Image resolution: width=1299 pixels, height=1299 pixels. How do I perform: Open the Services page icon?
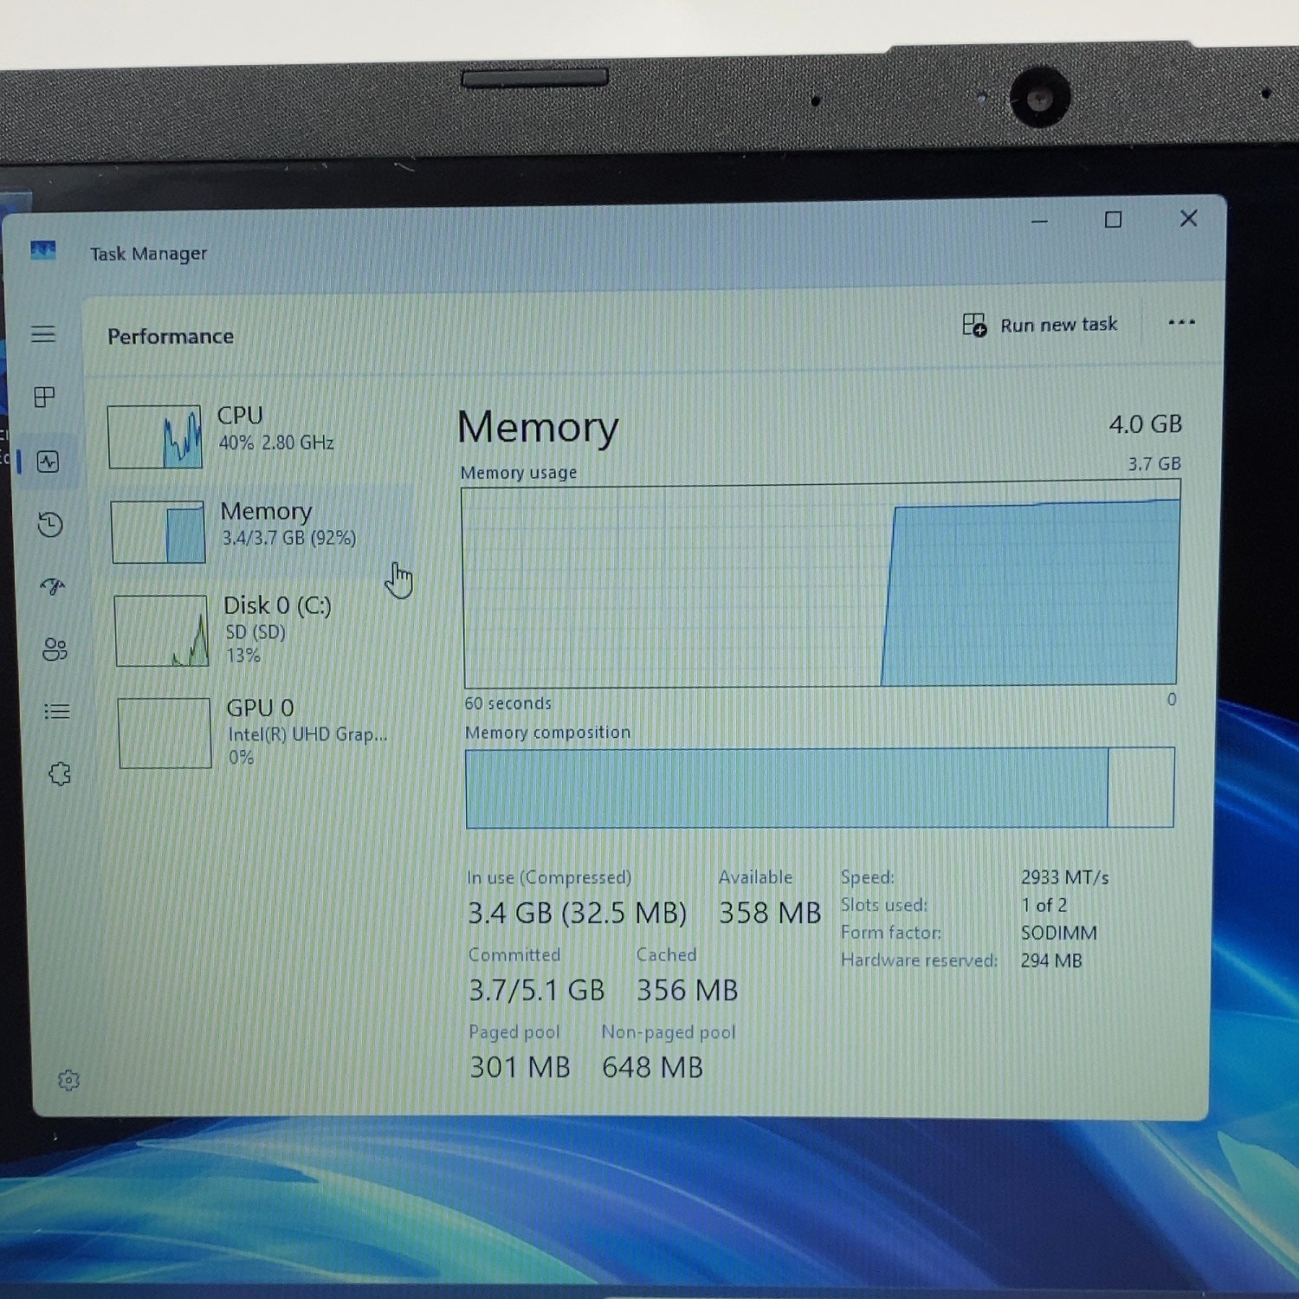coord(59,773)
